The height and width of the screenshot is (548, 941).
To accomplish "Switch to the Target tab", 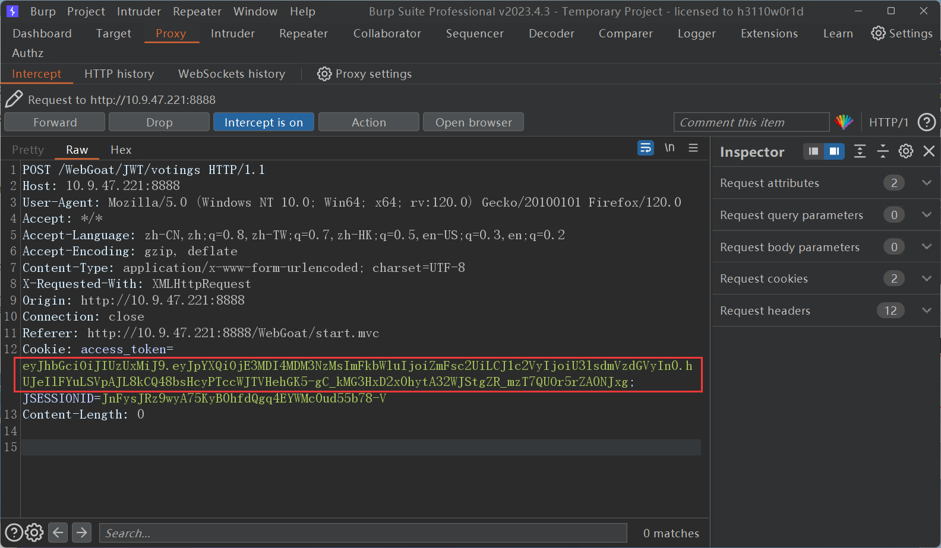I will [x=113, y=33].
